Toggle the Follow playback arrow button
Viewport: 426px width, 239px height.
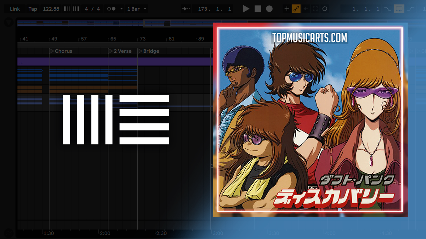(186, 9)
